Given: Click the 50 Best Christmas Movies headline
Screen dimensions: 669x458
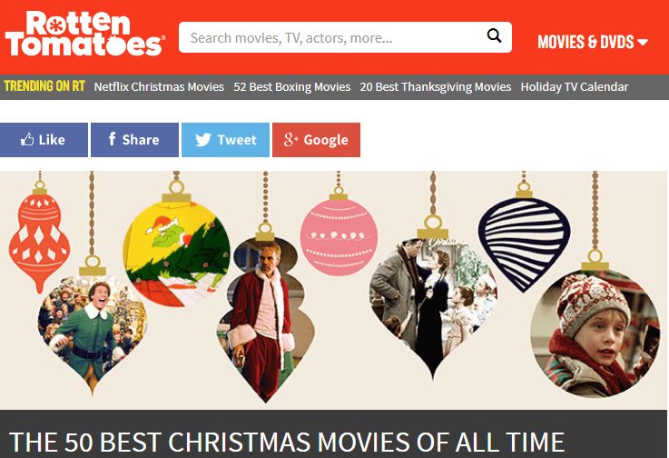Looking at the screenshot, I should 287,443.
